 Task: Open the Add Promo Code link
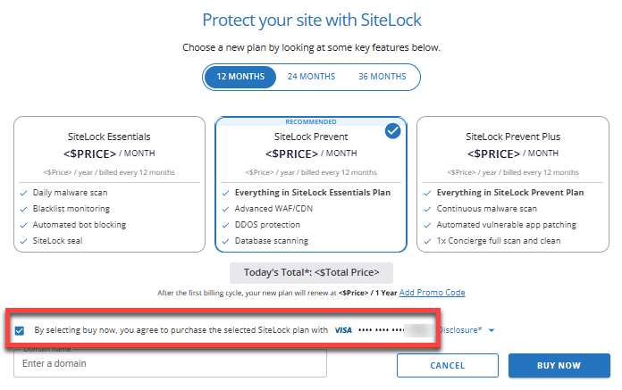(x=432, y=293)
